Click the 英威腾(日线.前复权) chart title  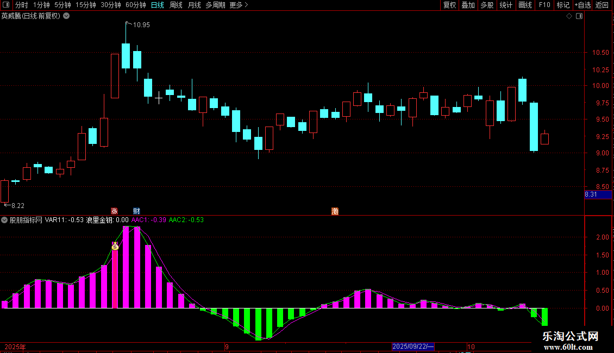31,16
